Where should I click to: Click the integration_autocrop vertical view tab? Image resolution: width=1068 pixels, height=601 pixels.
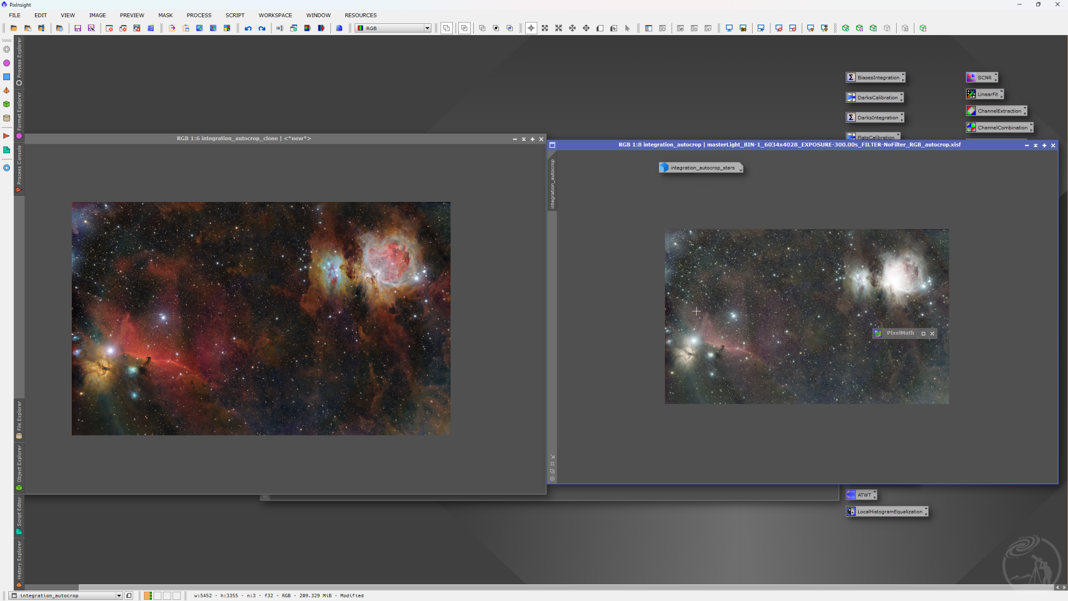pyautogui.click(x=552, y=184)
